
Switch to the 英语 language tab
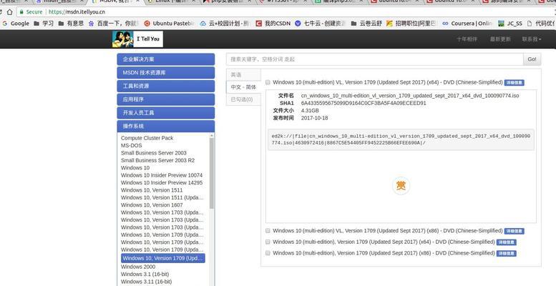pyautogui.click(x=243, y=75)
